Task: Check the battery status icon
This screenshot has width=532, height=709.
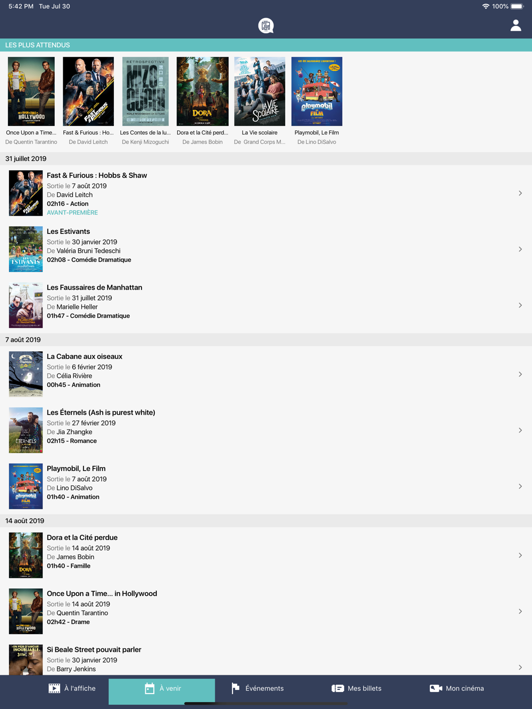Action: 517,6
